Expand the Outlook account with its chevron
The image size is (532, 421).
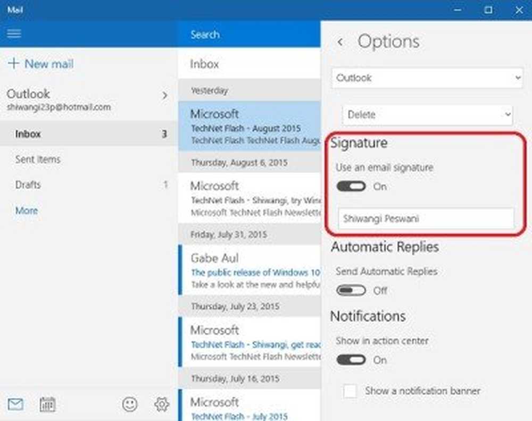(x=165, y=96)
